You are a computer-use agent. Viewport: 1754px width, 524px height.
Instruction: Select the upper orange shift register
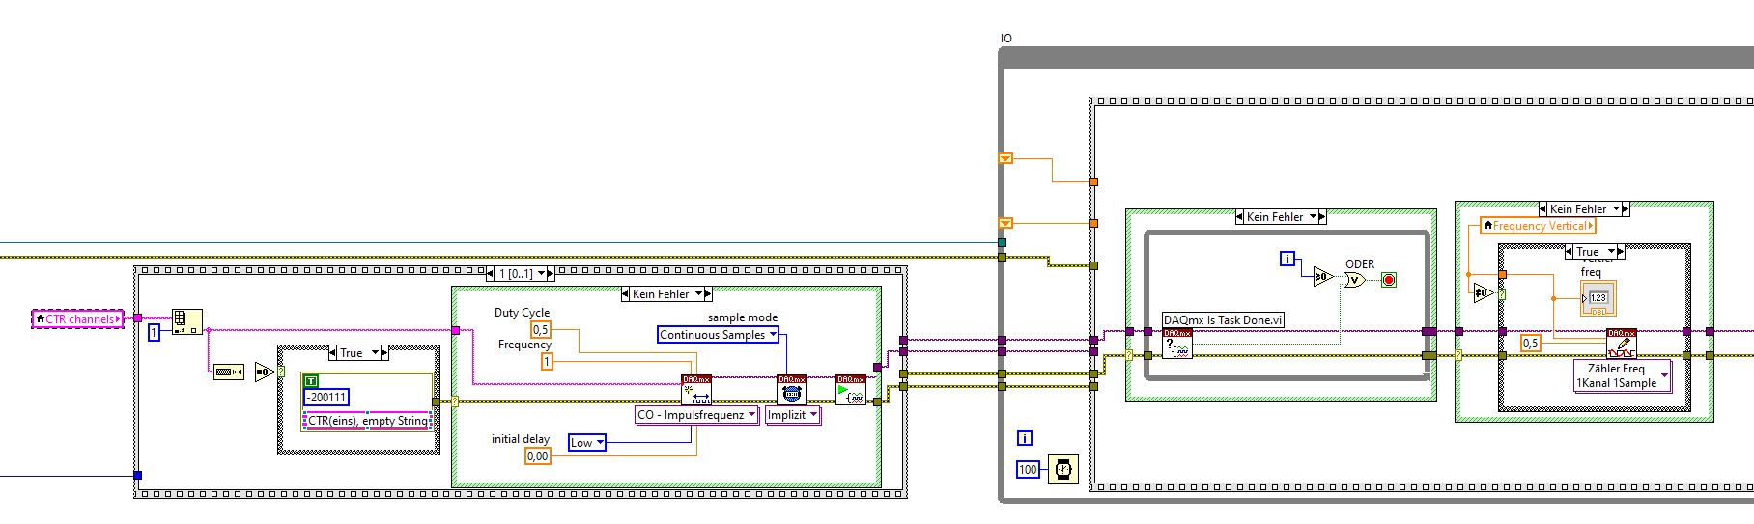(1005, 158)
